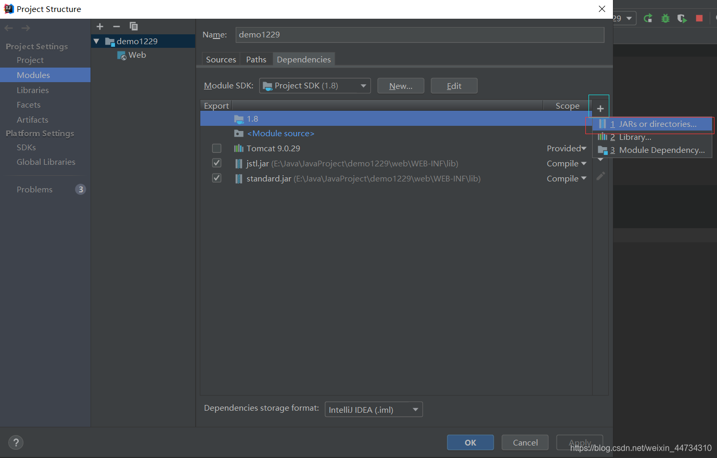This screenshot has width=717, height=458.
Task: Select the <Module source> row
Action: [x=396, y=134]
